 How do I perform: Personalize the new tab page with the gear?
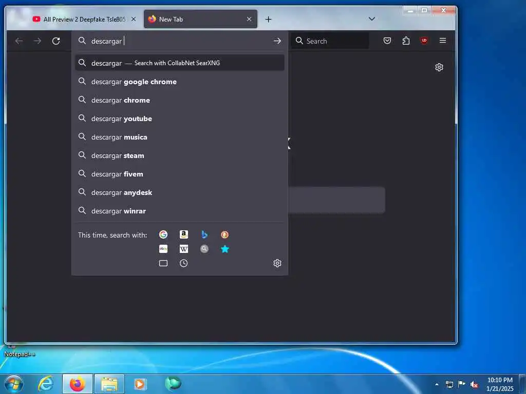click(439, 67)
